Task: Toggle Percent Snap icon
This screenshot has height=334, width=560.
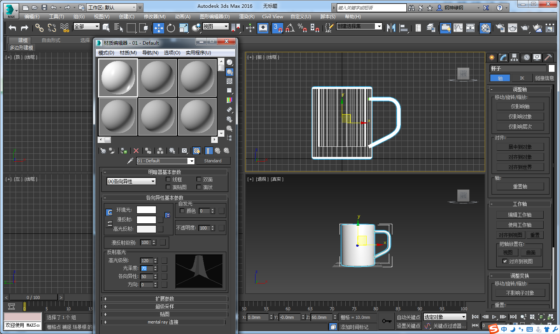Action: click(x=302, y=28)
